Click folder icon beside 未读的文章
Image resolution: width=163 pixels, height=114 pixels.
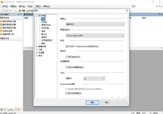[1, 31]
